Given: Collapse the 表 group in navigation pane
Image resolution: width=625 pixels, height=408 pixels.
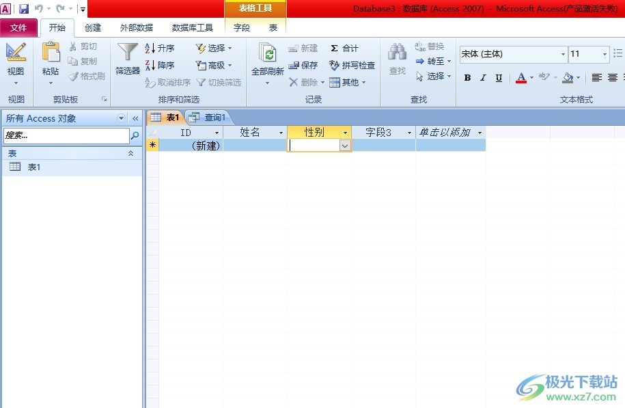Looking at the screenshot, I should tap(130, 154).
